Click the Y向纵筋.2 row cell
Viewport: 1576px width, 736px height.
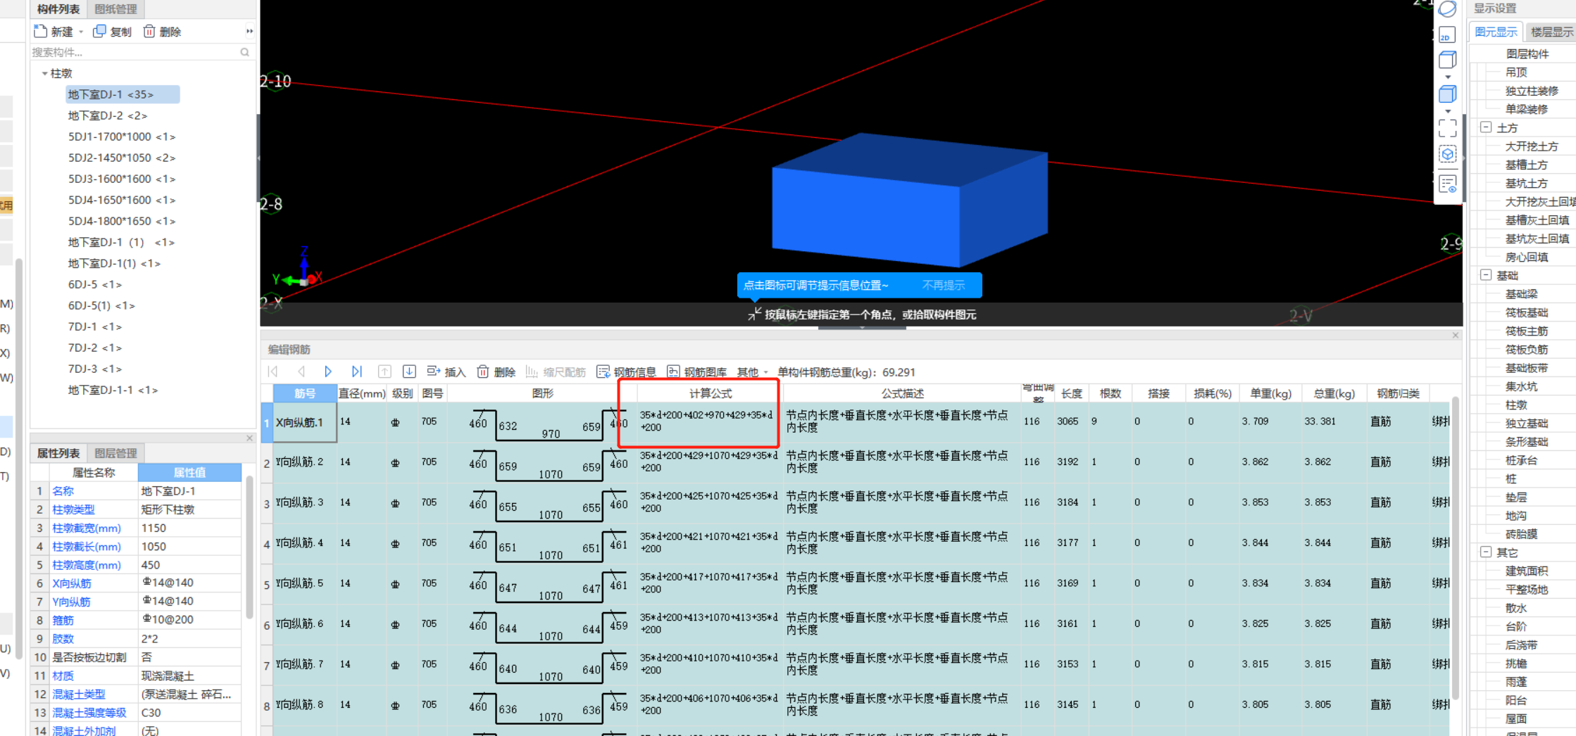(305, 462)
